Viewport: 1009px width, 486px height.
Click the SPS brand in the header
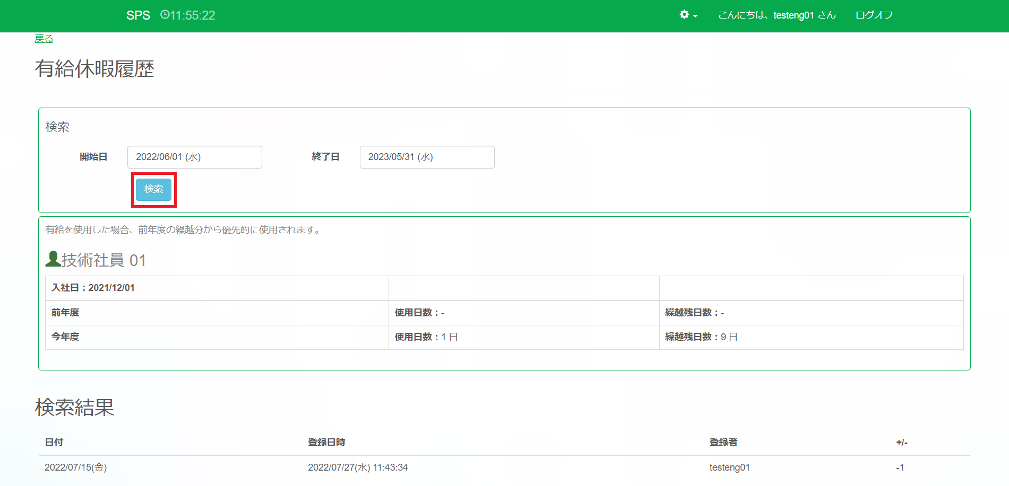click(138, 15)
